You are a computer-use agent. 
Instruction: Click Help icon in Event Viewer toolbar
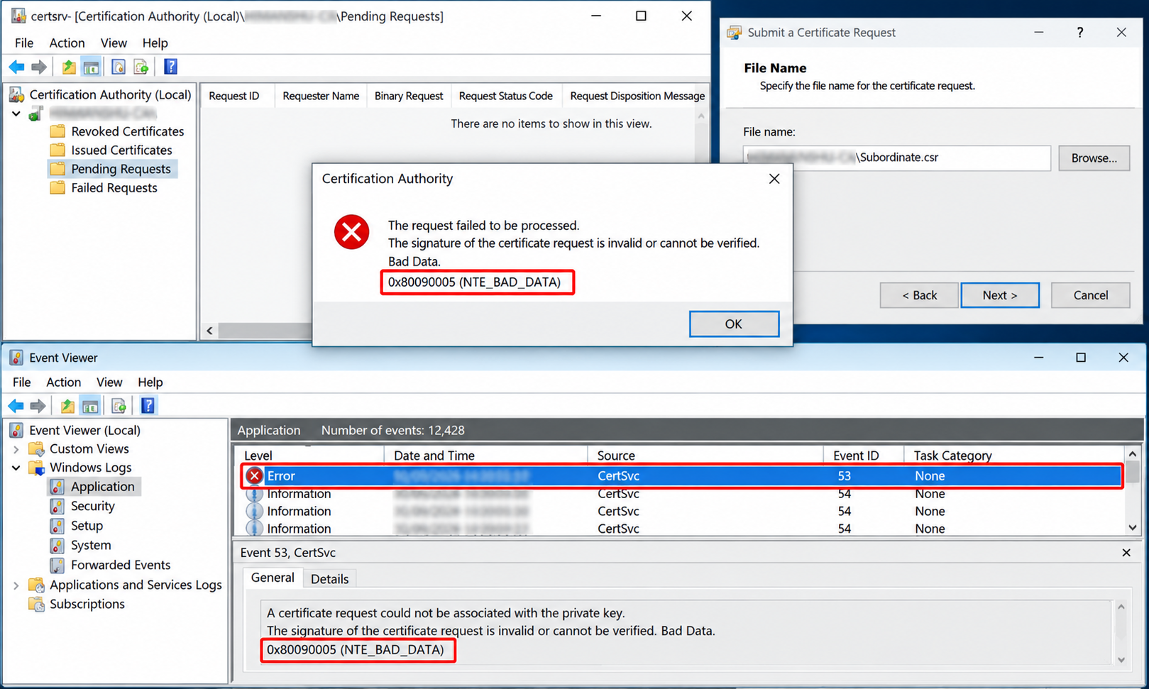tap(148, 406)
